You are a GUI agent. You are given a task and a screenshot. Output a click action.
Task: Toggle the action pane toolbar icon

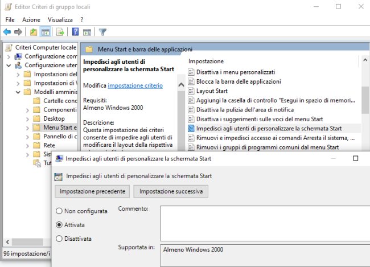tap(87, 32)
